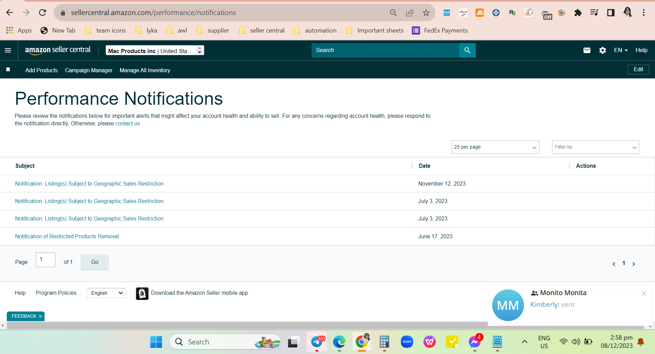
Task: Click the contact us link
Action: (128, 124)
